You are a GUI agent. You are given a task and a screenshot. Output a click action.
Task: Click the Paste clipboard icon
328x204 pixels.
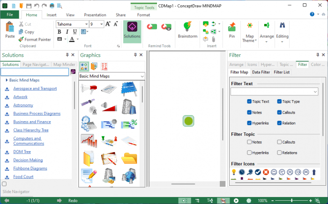(10, 30)
